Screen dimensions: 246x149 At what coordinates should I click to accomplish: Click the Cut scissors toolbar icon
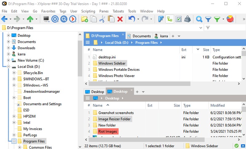102,19
